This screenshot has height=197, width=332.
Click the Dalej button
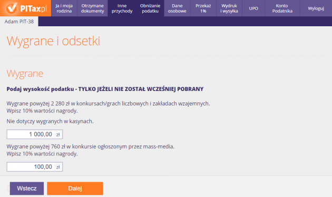(x=75, y=189)
